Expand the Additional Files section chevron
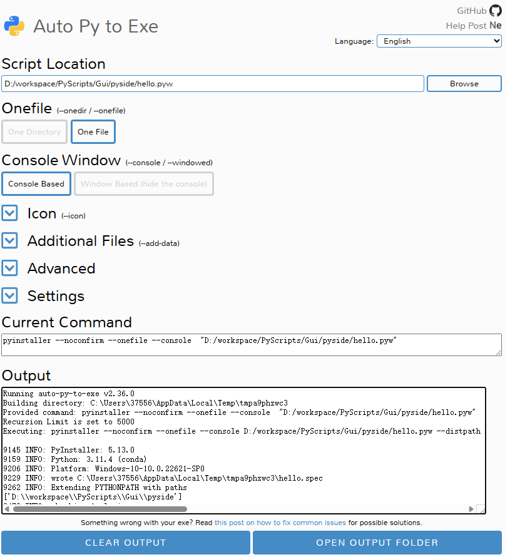Screen dimensions: 505x557 point(9,240)
